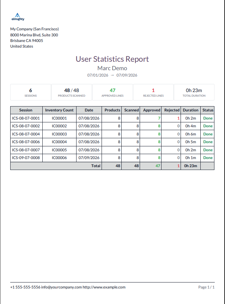The image size is (225, 304).
Task: Click inventory count IC00006
Action: (x=59, y=158)
